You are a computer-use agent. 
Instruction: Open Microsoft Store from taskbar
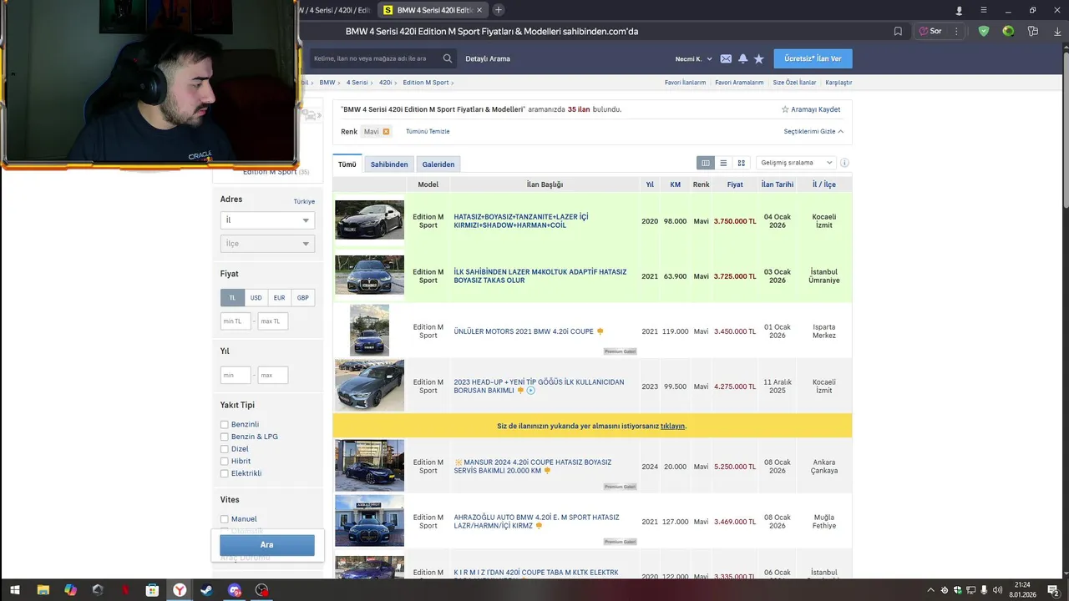tap(152, 590)
